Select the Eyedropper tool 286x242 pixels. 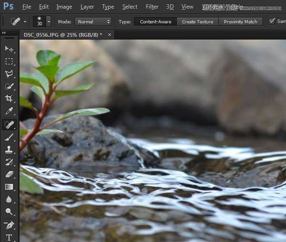pos(9,111)
